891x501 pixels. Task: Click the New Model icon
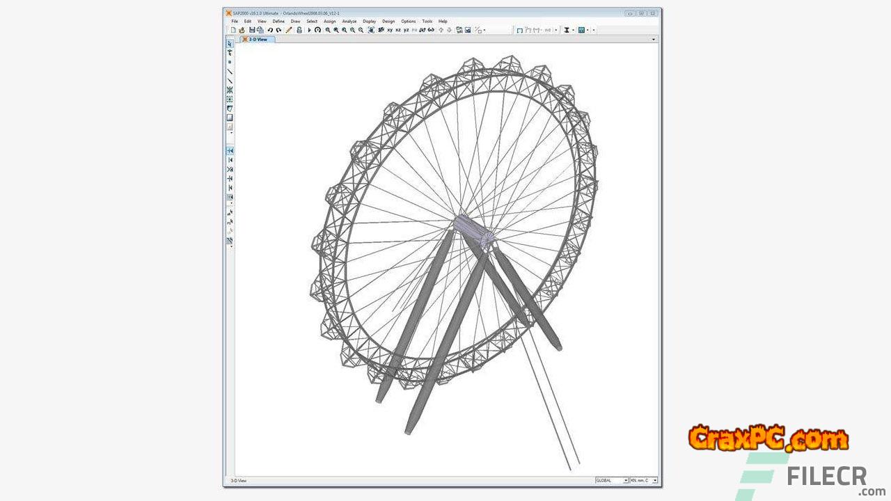coord(234,30)
